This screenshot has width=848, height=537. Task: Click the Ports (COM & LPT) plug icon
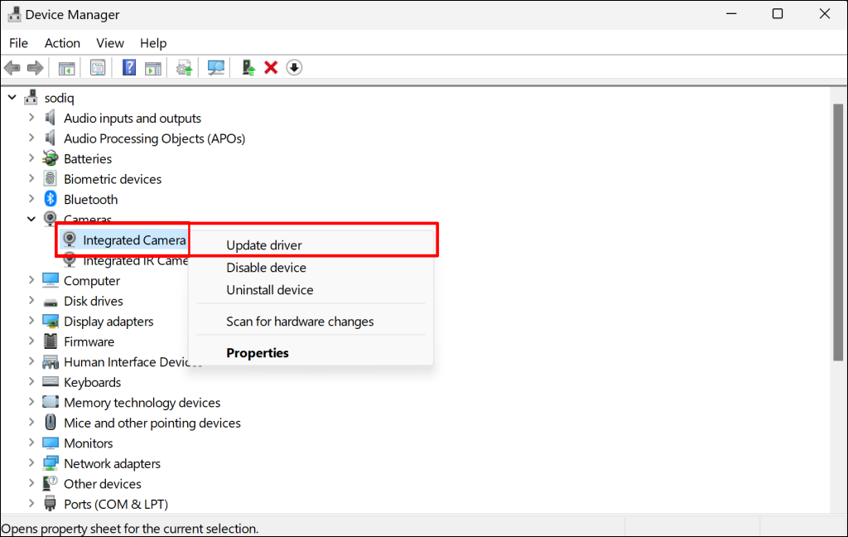click(x=51, y=504)
